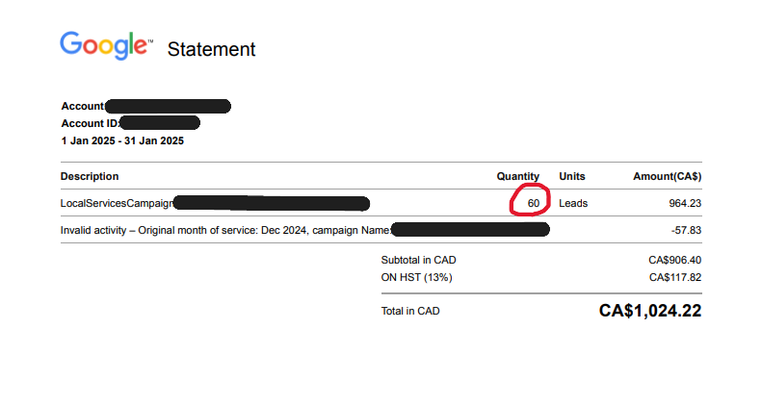Click the CA$906.40 subtotal value
The width and height of the screenshot is (762, 405).
click(x=675, y=260)
